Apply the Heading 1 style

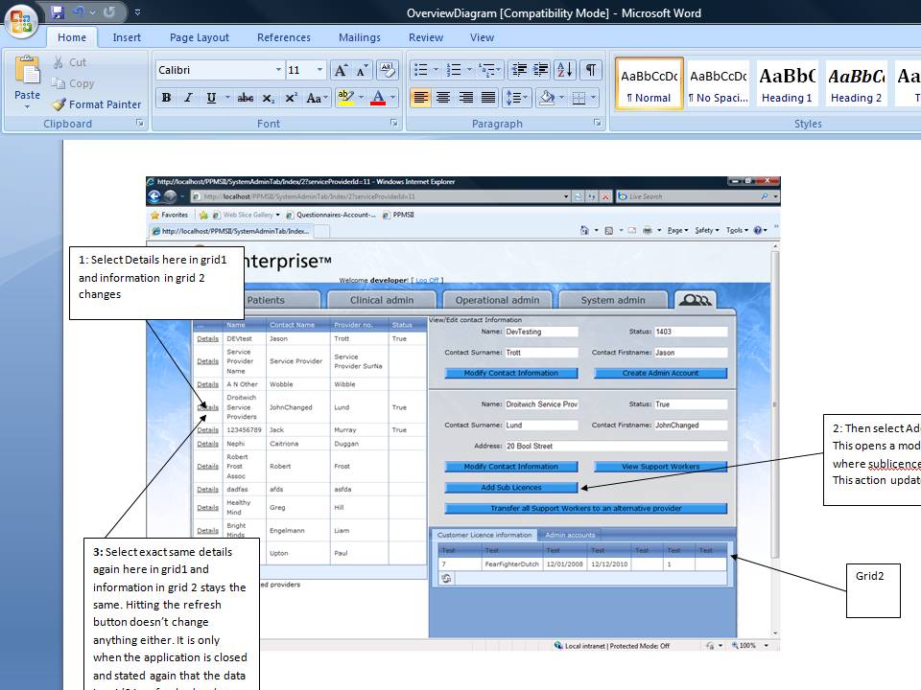pos(787,84)
